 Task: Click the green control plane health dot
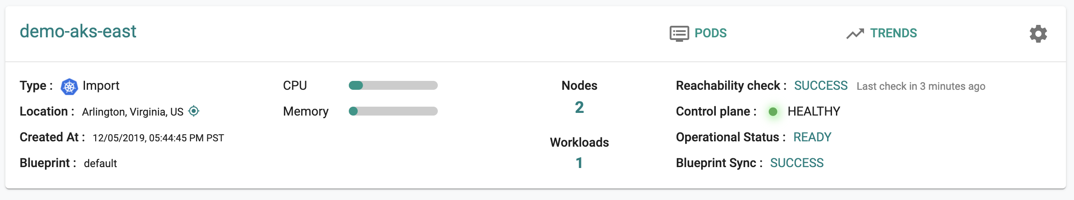click(x=773, y=112)
